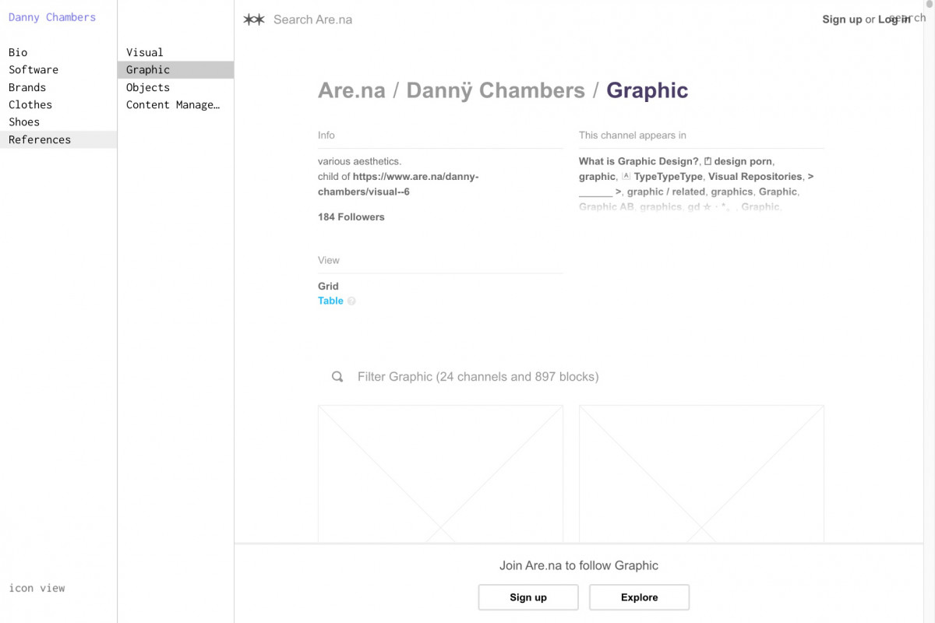This screenshot has height=623, width=935.
Task: Open the What is Graphic Design? channel link
Action: coord(638,161)
